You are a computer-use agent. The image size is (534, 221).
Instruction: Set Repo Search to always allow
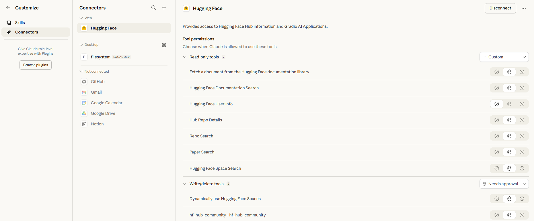(497, 136)
